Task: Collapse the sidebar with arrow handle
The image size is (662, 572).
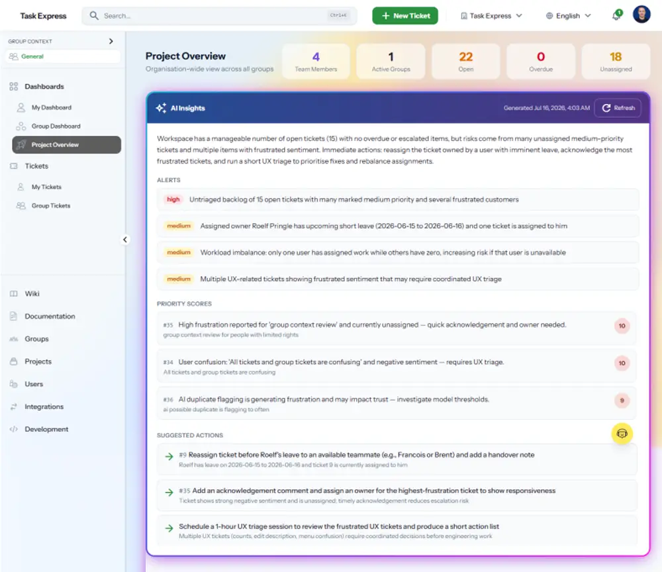Action: pyautogui.click(x=125, y=240)
